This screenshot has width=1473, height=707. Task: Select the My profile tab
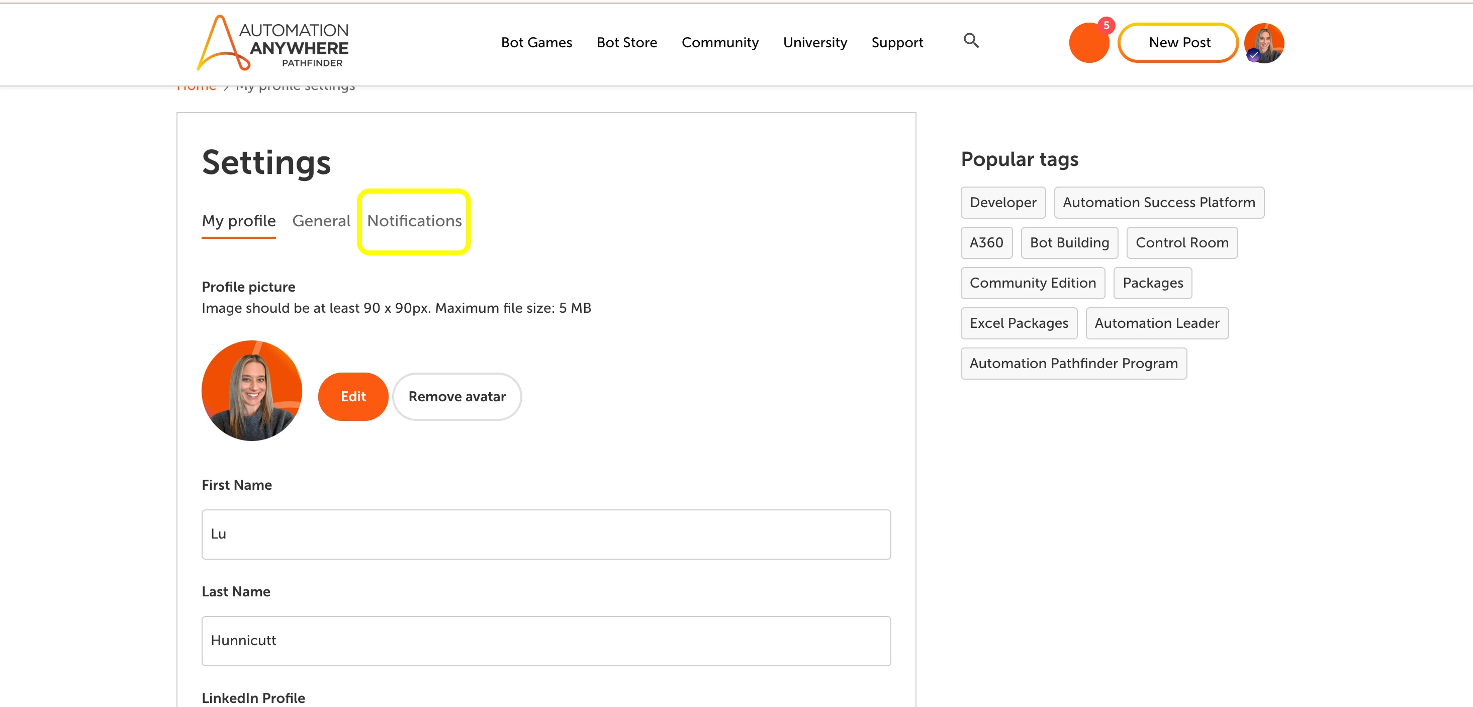(238, 221)
